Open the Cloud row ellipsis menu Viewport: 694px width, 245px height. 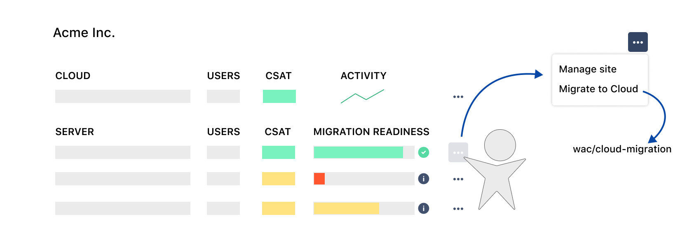pos(458,97)
